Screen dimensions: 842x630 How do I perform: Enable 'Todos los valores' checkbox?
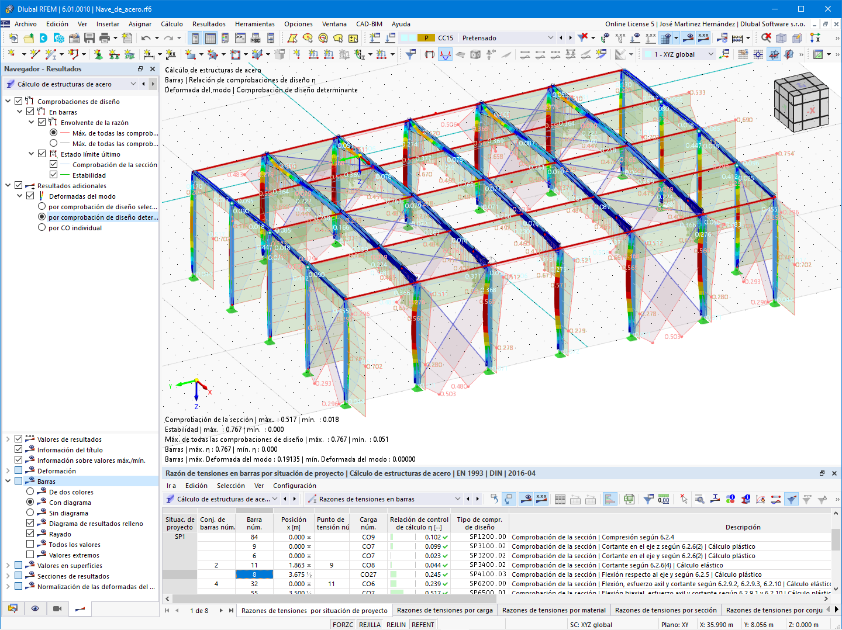click(x=30, y=545)
